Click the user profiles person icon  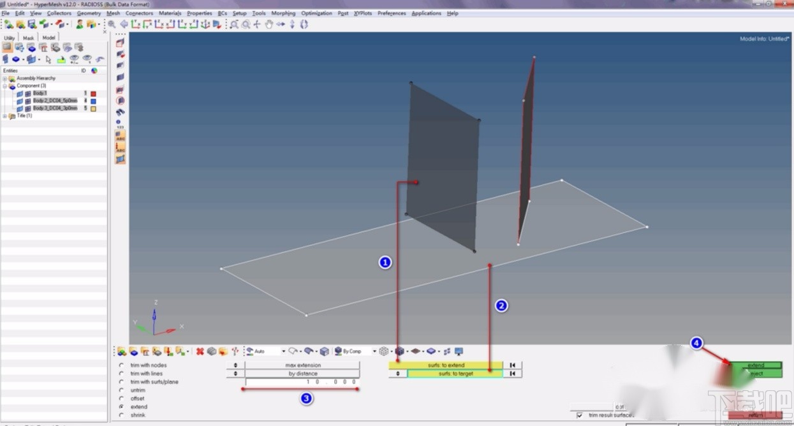click(x=79, y=24)
